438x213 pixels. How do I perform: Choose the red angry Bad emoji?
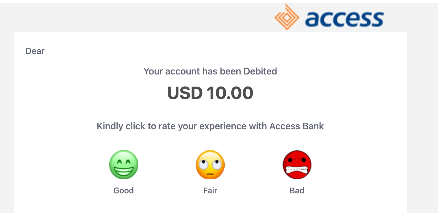point(297,165)
